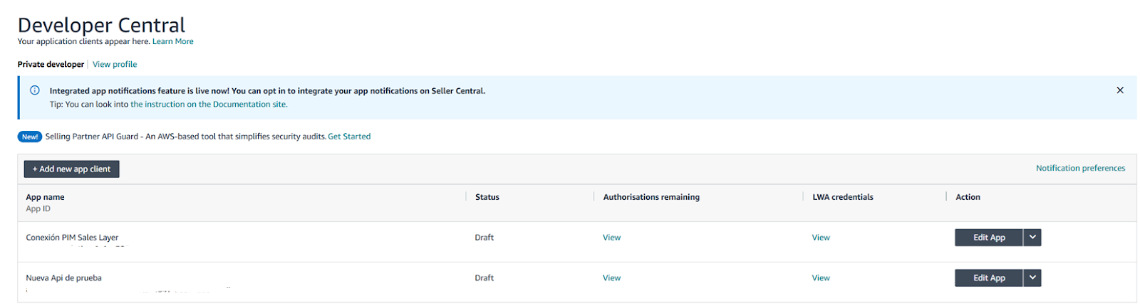
Task: View LWA credentials for Nueva Api de prueba
Action: 821,278
